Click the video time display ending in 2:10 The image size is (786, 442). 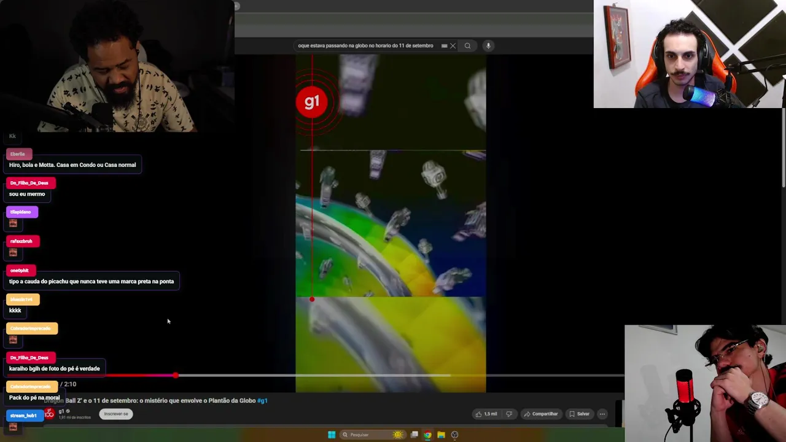68,384
